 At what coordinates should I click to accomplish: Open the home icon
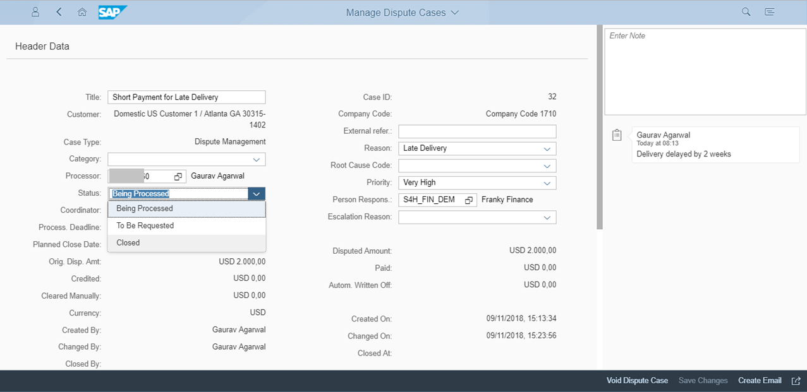(x=82, y=12)
